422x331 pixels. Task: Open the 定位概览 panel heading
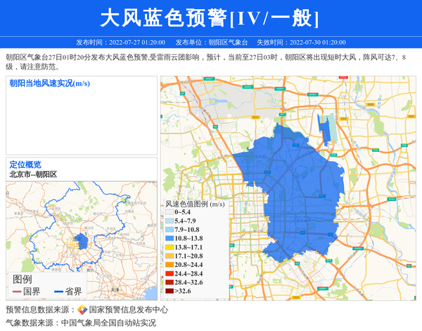(x=25, y=164)
